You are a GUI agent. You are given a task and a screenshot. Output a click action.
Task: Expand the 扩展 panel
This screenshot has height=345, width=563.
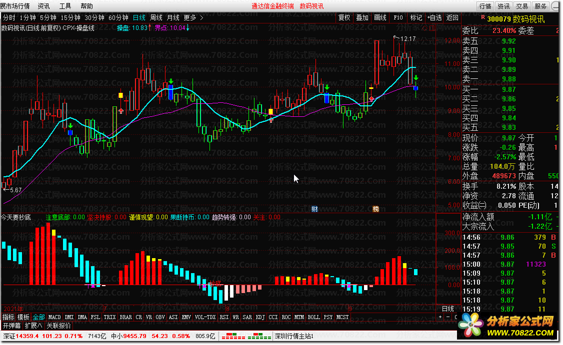(33, 326)
